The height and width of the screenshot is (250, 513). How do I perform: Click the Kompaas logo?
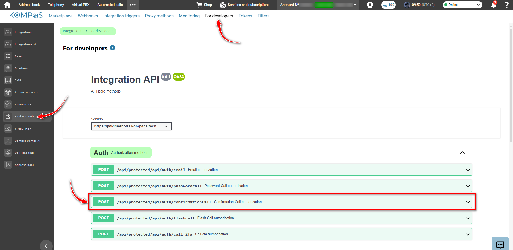click(26, 15)
